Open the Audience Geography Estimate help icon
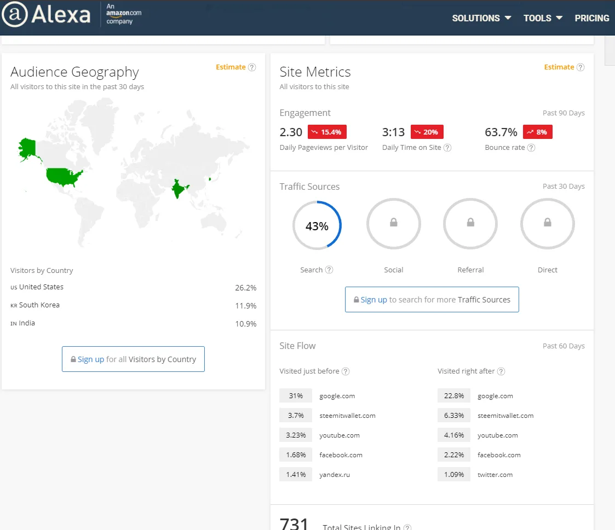Viewport: 615px width, 530px height. [x=252, y=67]
